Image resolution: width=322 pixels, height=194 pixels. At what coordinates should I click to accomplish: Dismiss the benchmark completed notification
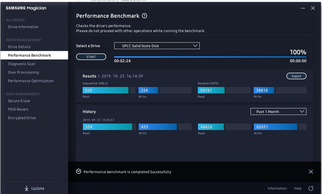[311, 172]
